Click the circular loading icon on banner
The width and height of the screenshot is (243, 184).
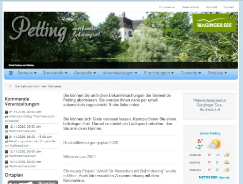(x=233, y=17)
